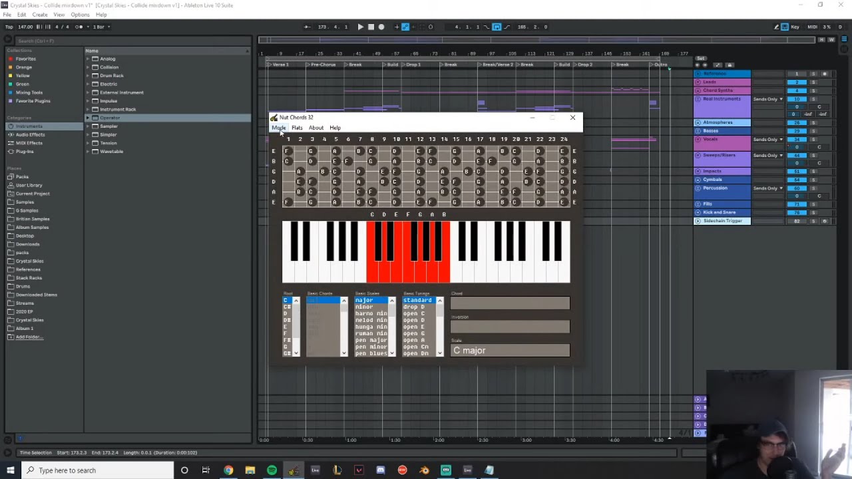Open Sends Only dropdown on Percussion track
Image resolution: width=852 pixels, height=479 pixels.
tap(768, 188)
